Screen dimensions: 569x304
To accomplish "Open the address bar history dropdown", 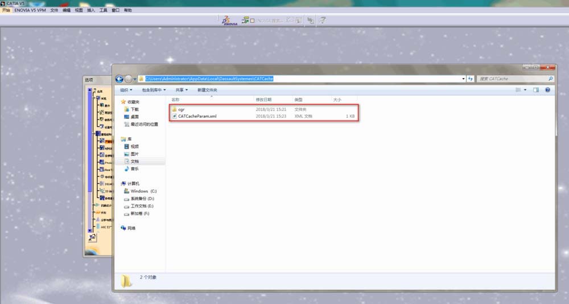I will (463, 79).
